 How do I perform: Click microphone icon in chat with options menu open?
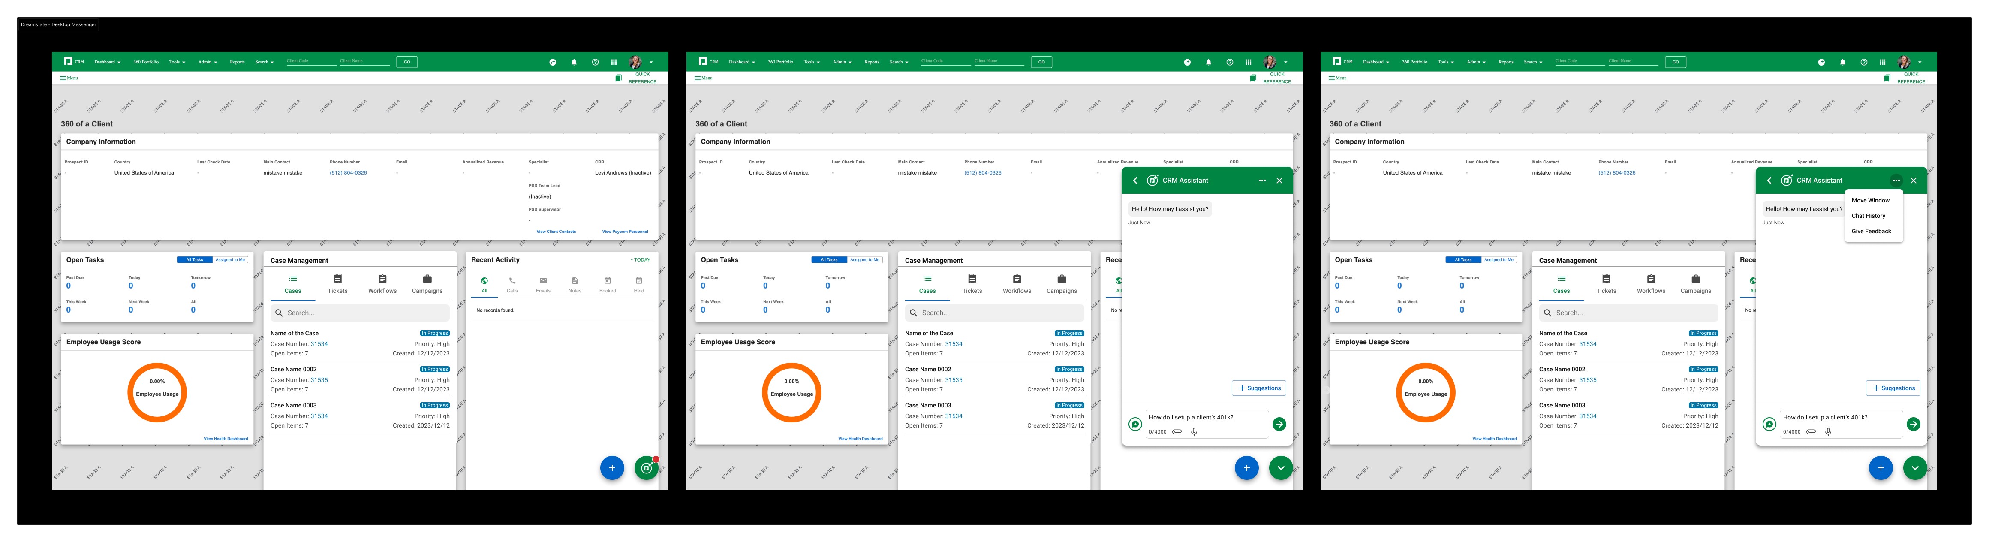[x=1828, y=432]
